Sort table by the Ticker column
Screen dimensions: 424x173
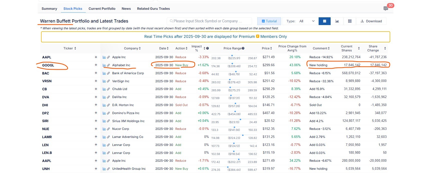[70, 48]
